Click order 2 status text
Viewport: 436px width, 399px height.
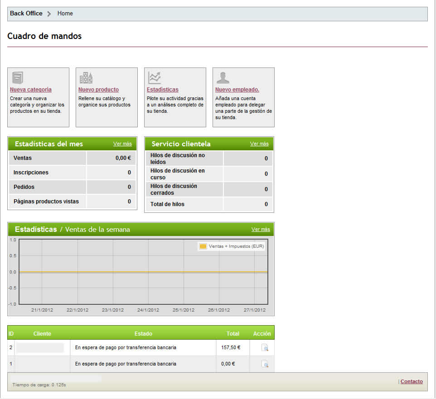tap(126, 347)
